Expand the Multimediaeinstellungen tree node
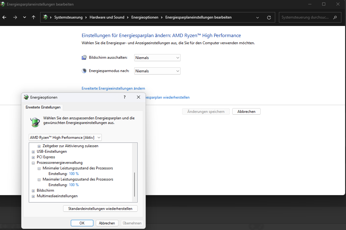346x230 pixels. pos(33,196)
